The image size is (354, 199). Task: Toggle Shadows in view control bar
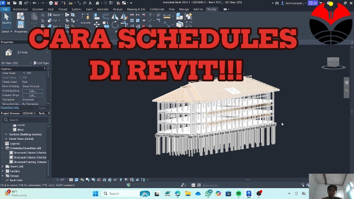click(x=88, y=180)
